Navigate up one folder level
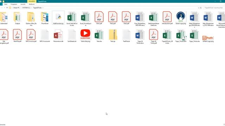This screenshot has height=126, width=225. [7, 8]
